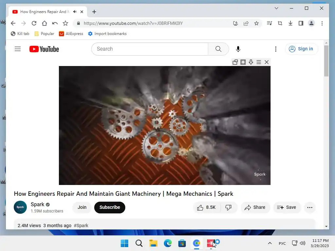Like the video with 8.5K likes

[x=207, y=208]
